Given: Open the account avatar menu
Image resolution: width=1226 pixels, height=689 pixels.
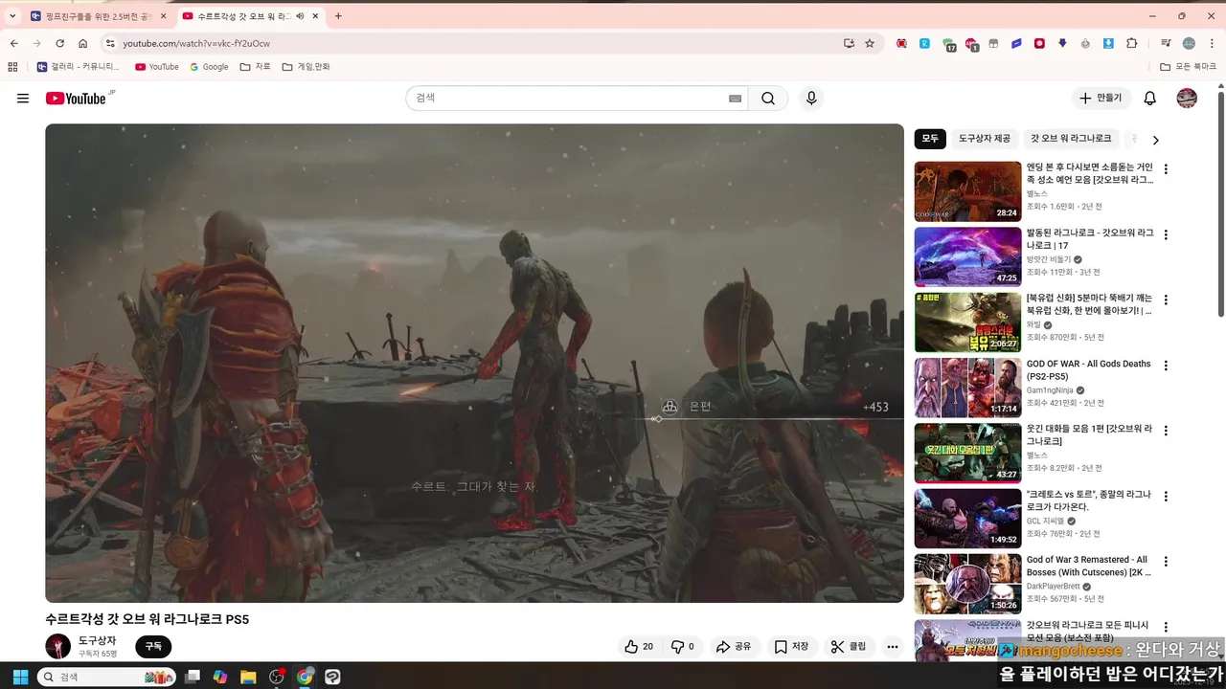Looking at the screenshot, I should [x=1187, y=99].
